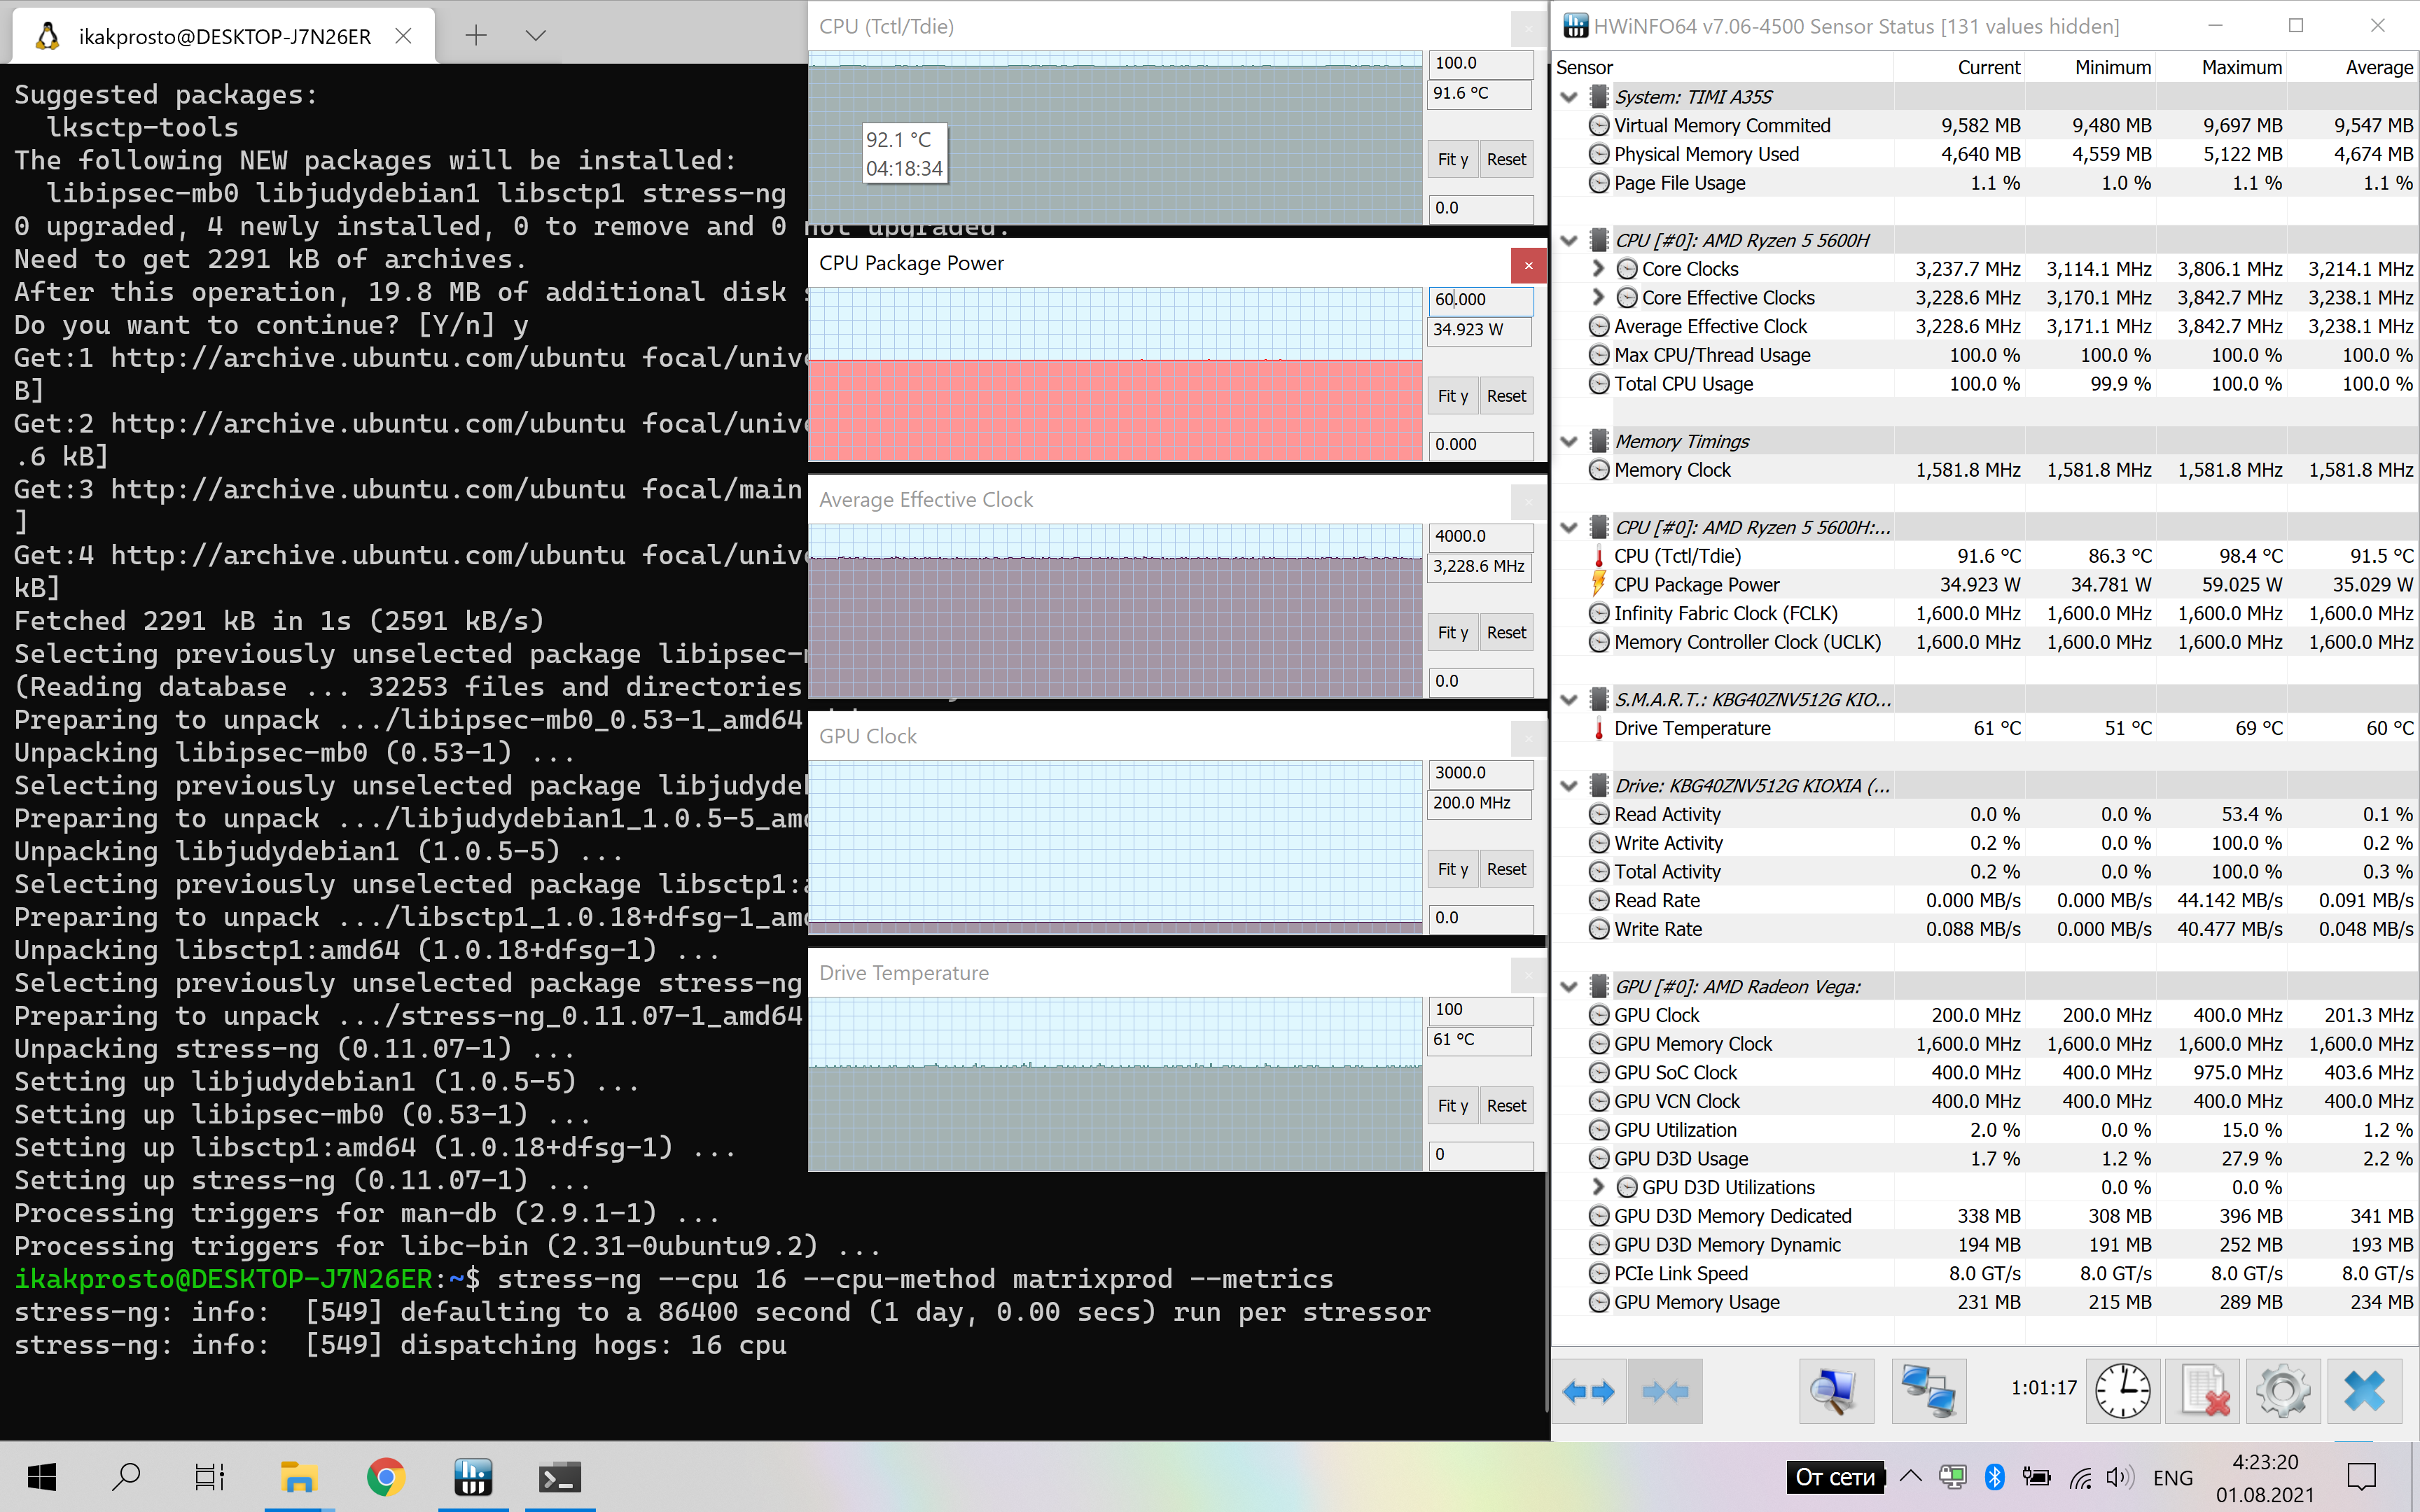
Task: Open the notification center icon
Action: (x=2361, y=1476)
